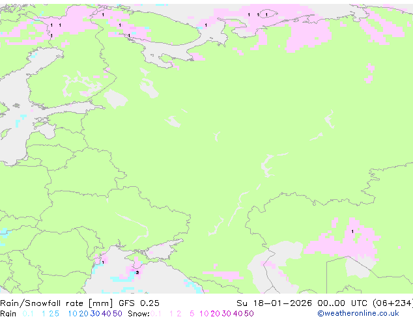This screenshot has width=413, height=319.
Task: Click the 'Rain' legend label
Action: pos(8,314)
